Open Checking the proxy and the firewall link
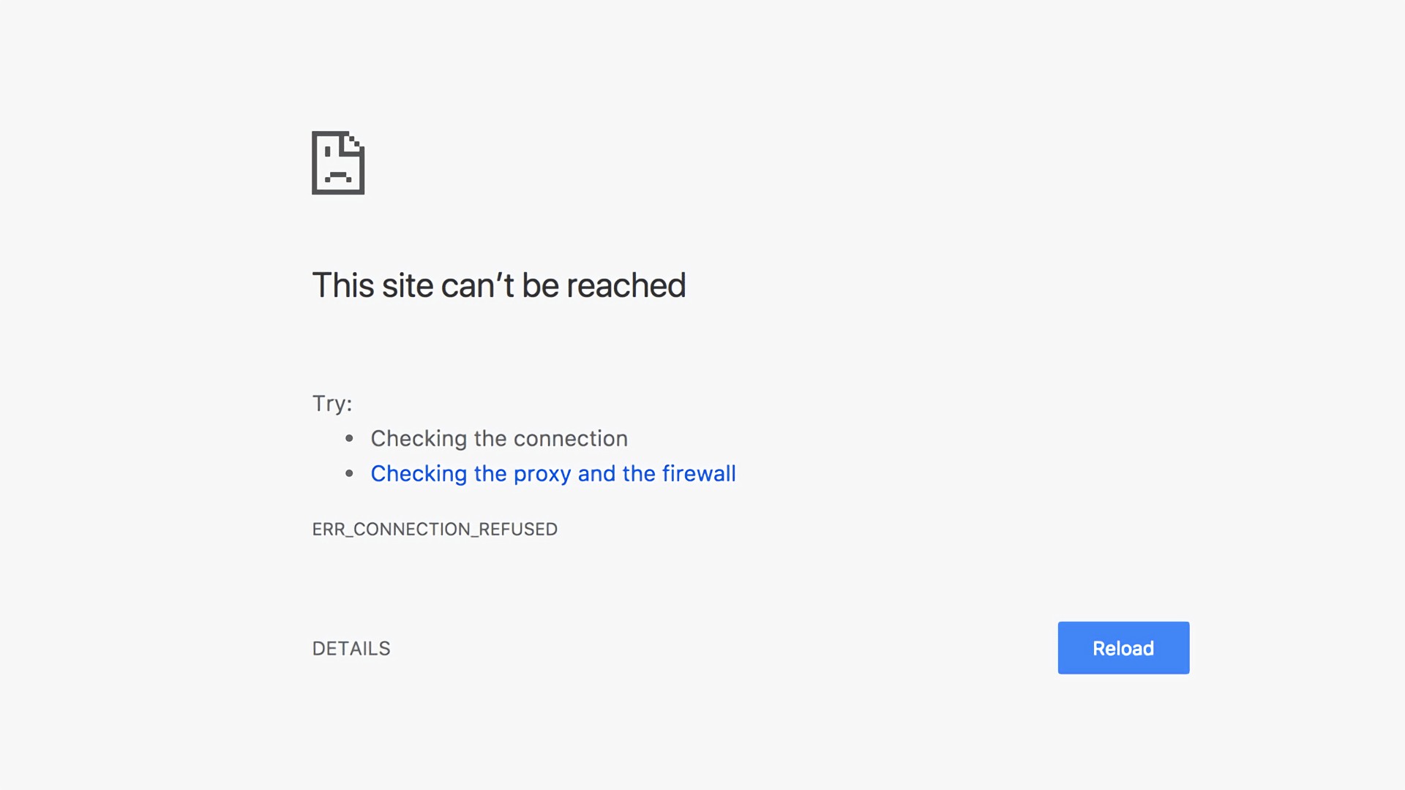Viewport: 1405px width, 790px height. [553, 474]
